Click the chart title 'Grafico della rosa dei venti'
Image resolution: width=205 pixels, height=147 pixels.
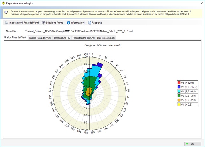pyautogui.click(x=103, y=45)
